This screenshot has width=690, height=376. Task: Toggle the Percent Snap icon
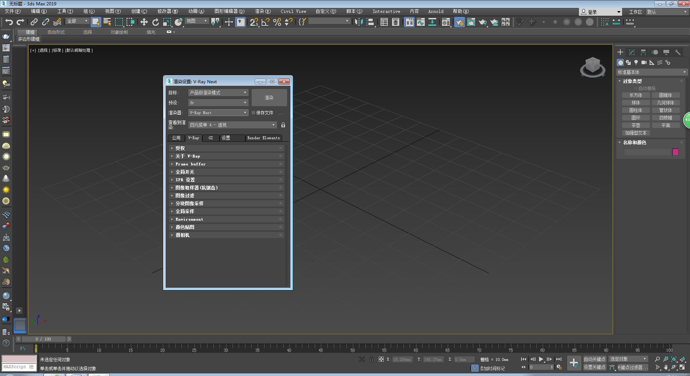(x=277, y=22)
